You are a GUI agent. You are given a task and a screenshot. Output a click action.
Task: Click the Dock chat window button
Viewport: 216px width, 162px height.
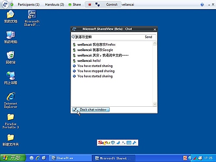click(x=91, y=110)
